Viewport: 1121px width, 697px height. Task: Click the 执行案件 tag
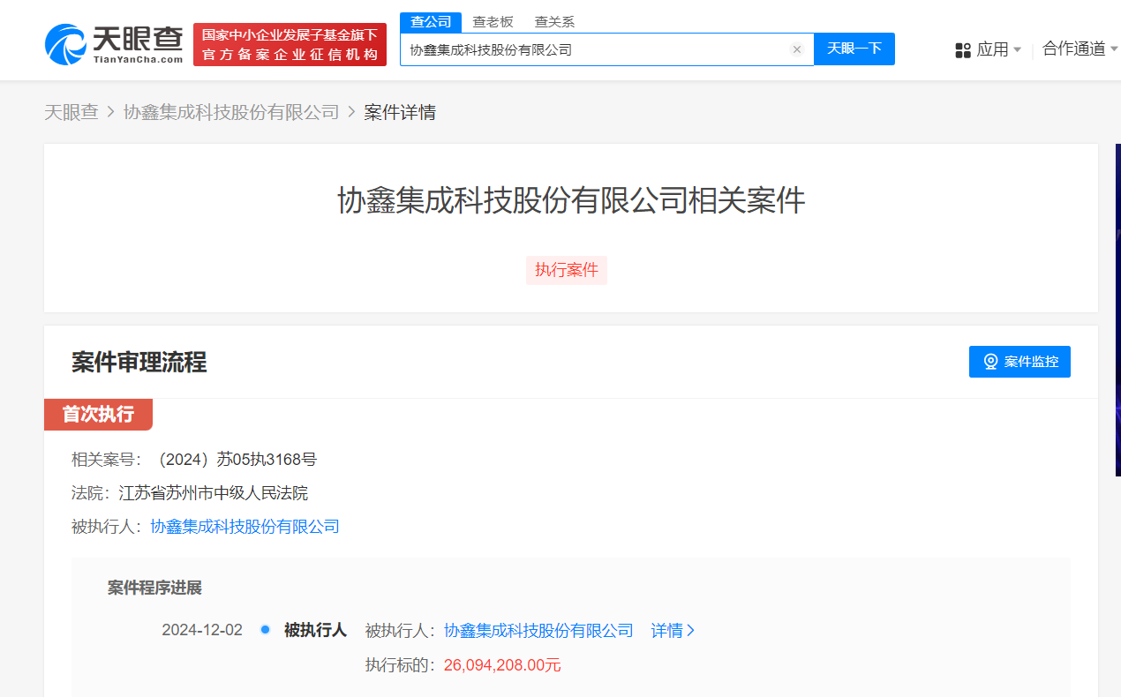[567, 270]
